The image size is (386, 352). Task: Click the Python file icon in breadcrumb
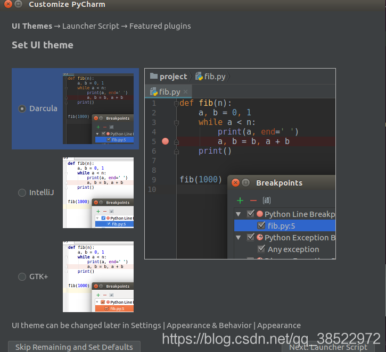click(x=199, y=77)
